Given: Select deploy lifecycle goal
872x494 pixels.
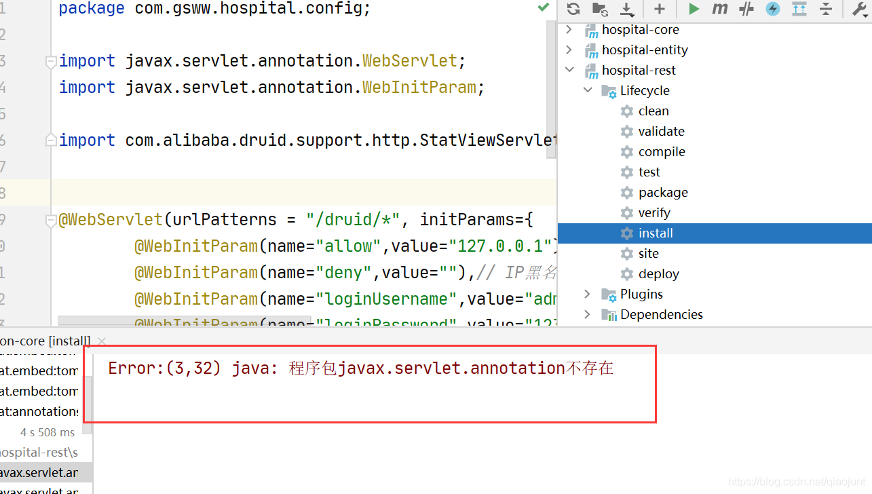Looking at the screenshot, I should (658, 274).
